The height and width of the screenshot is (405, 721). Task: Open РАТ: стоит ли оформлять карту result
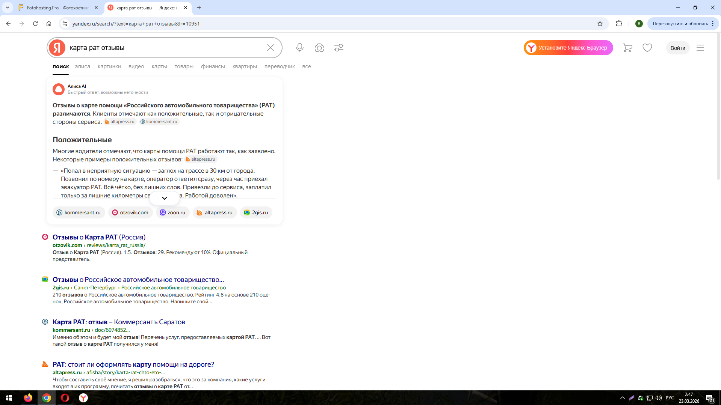click(133, 364)
